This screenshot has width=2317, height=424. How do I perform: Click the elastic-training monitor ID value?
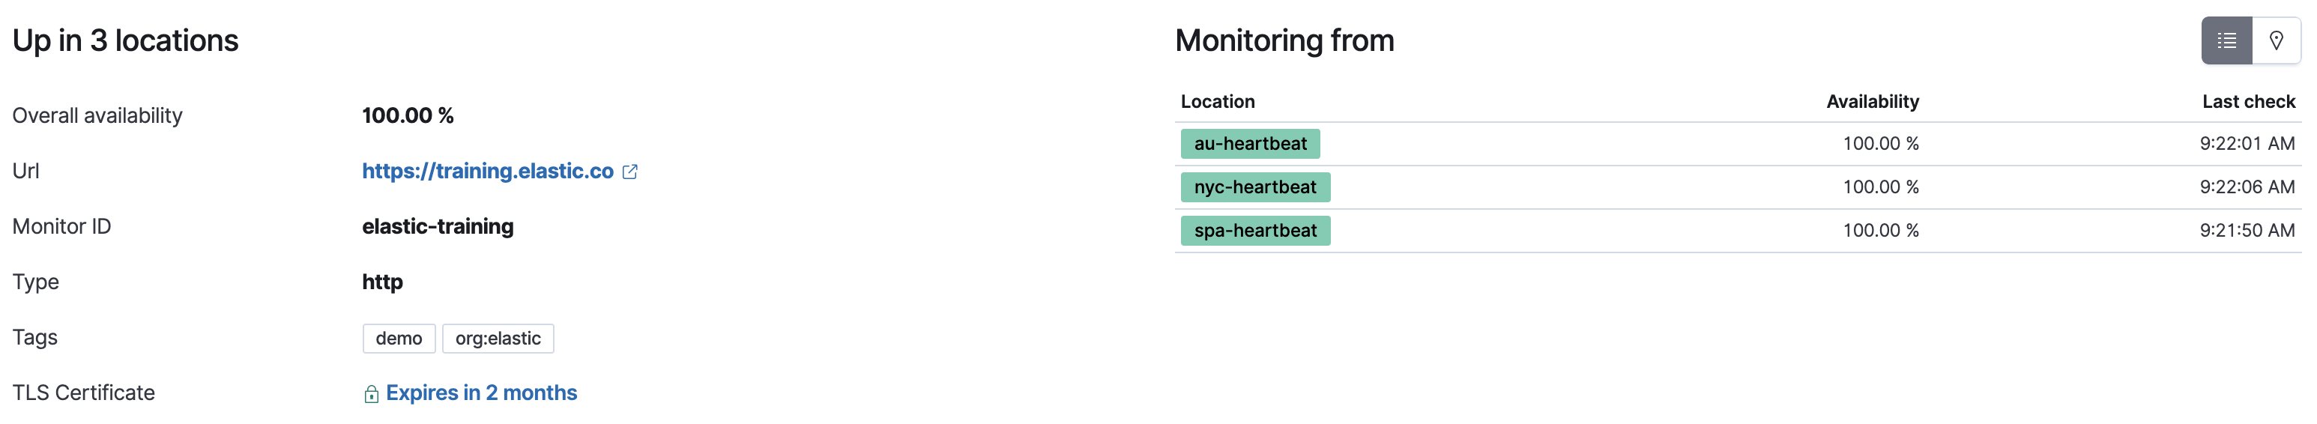tap(438, 226)
